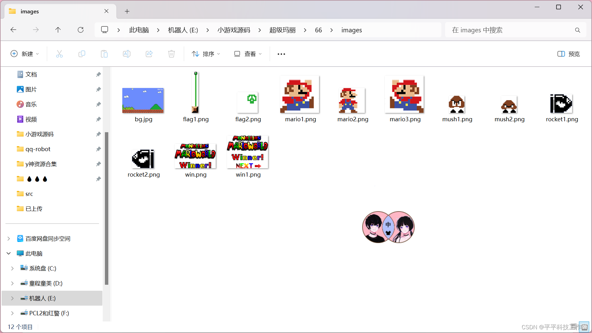
Task: Open 视频 in the sidebar
Action: pos(31,119)
